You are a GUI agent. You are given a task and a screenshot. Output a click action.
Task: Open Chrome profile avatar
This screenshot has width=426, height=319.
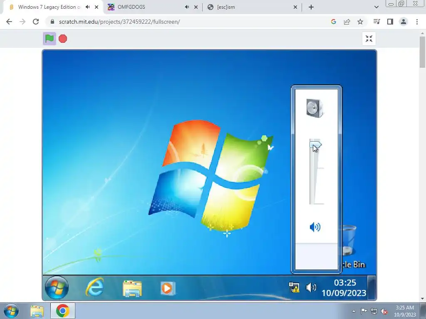coord(404,22)
